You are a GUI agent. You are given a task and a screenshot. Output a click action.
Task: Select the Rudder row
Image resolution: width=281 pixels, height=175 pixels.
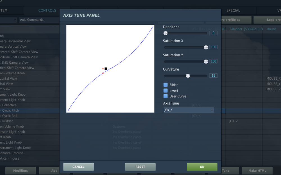pyautogui.click(x=30, y=121)
